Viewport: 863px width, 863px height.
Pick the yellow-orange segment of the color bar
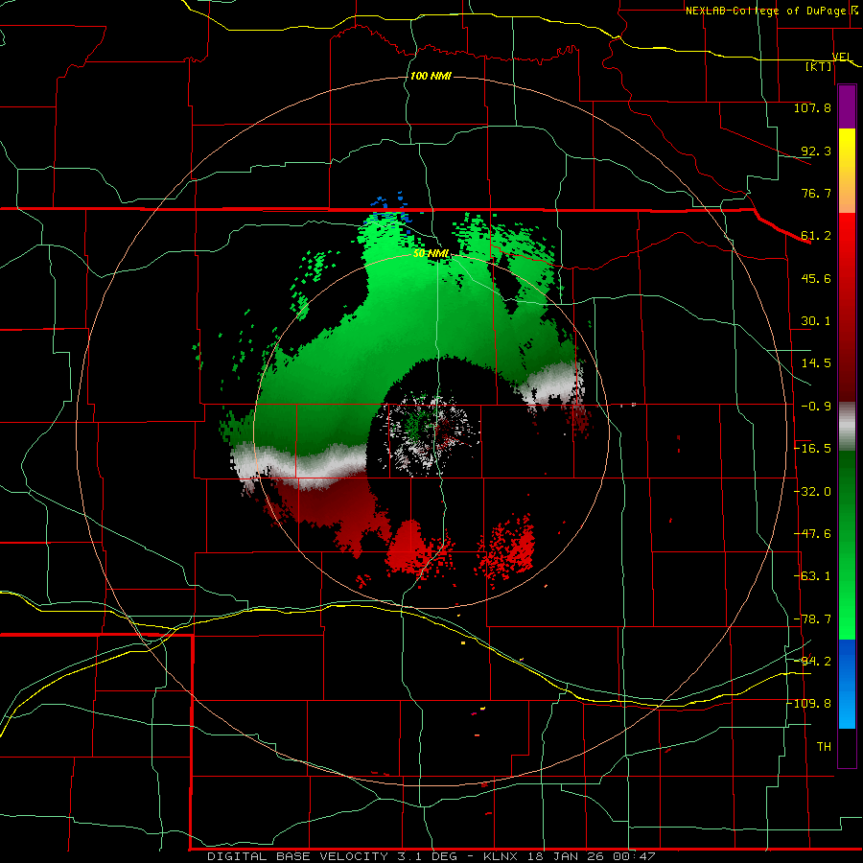847,171
